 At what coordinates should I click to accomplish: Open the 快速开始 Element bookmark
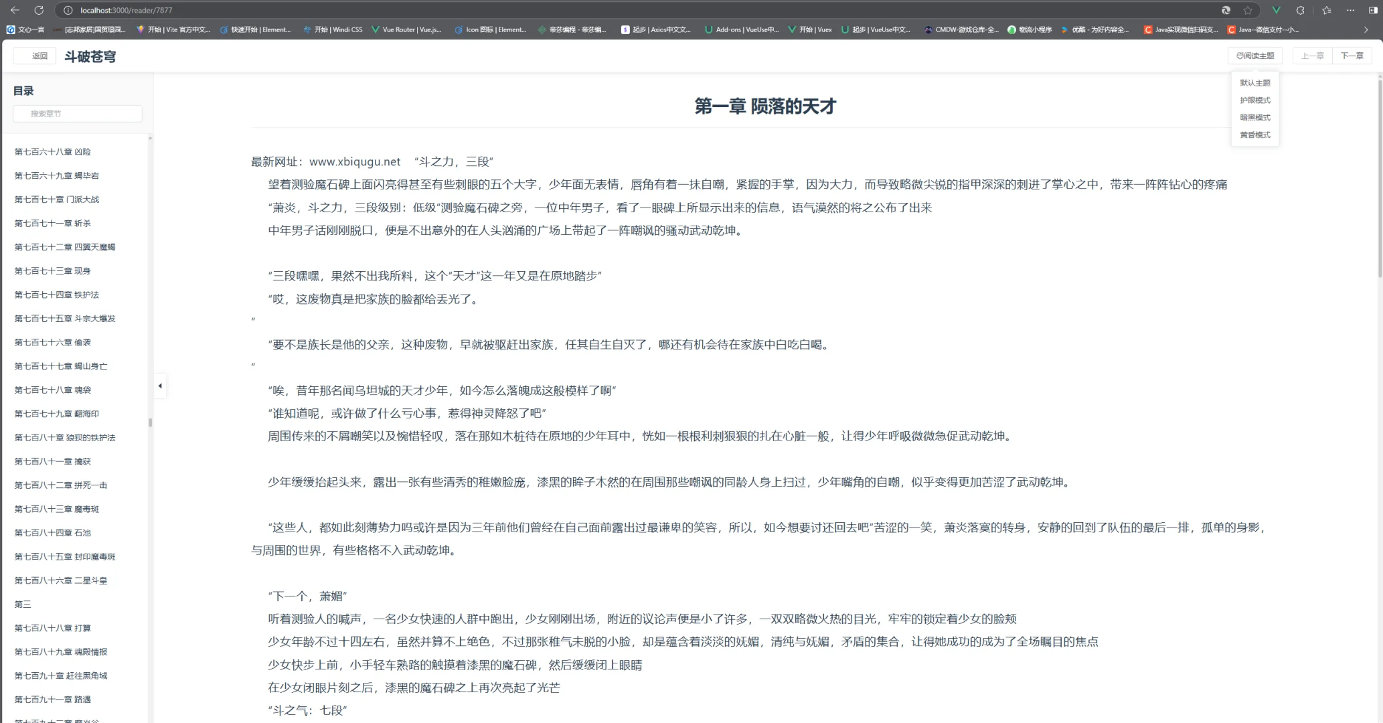click(x=256, y=29)
